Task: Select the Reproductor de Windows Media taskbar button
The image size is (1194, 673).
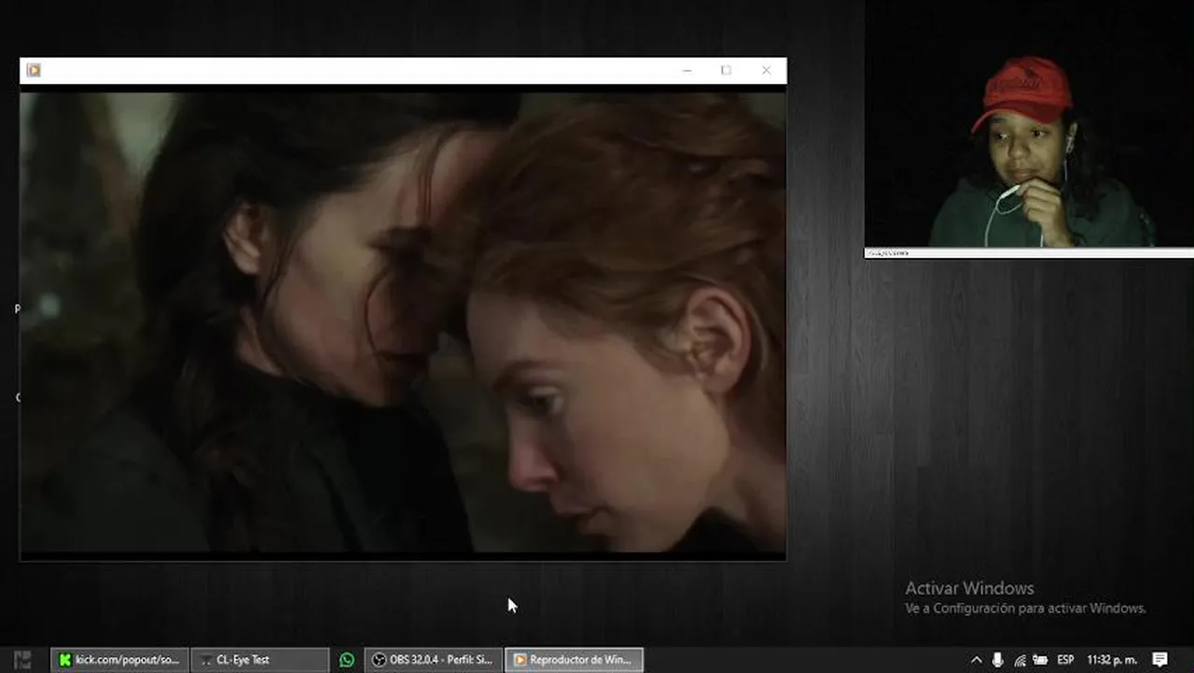Action: (x=574, y=660)
